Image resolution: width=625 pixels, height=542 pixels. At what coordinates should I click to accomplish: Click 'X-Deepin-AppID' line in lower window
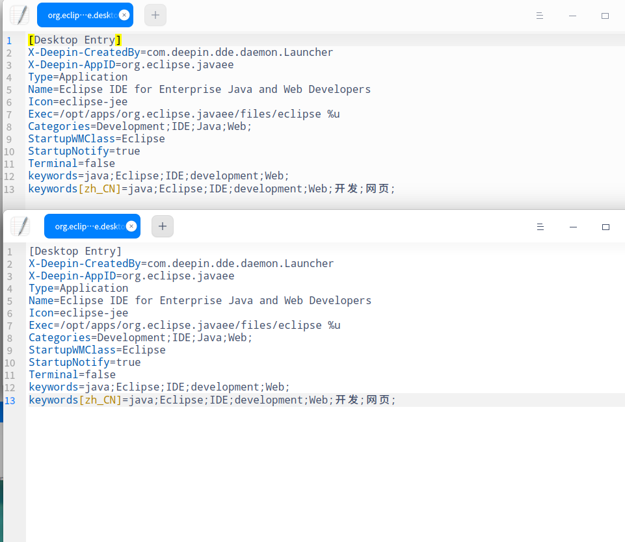(x=131, y=276)
